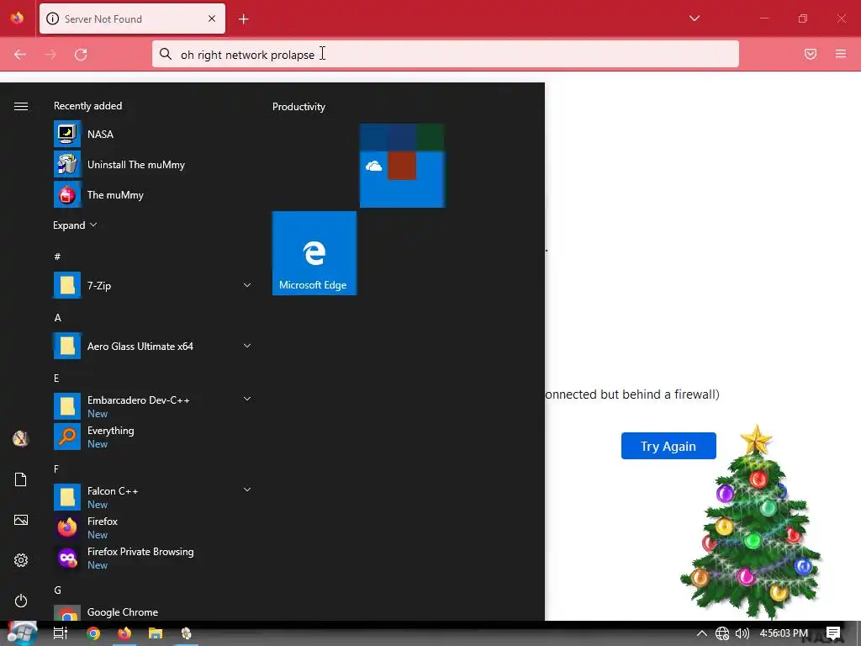Open the Embarcadero Dev-C++ folder icon
This screenshot has width=861, height=646.
point(67,406)
